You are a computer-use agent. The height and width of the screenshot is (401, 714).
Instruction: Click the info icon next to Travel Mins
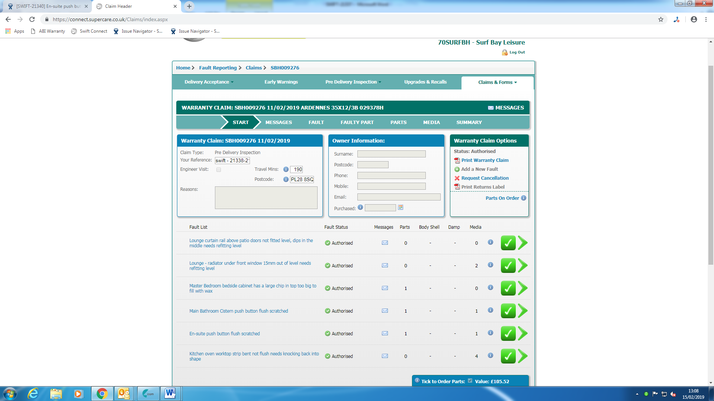point(286,169)
